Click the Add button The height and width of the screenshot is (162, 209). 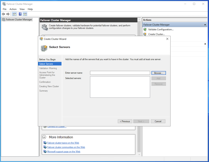(x=159, y=79)
